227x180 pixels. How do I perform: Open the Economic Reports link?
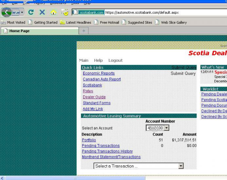[x=99, y=73]
